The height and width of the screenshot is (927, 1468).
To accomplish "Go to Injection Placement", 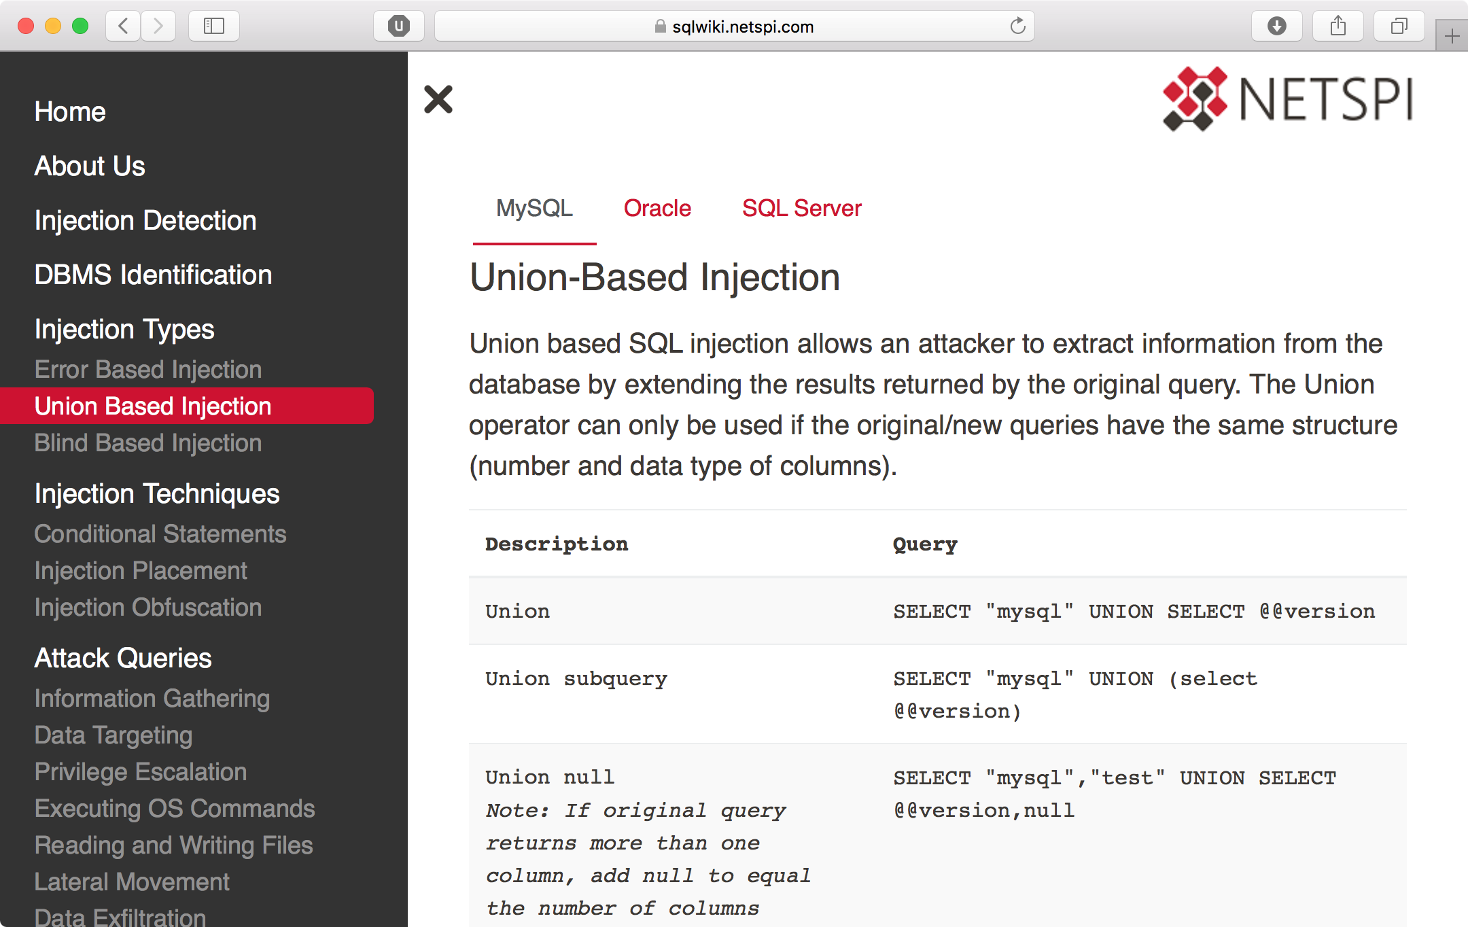I will pyautogui.click(x=141, y=570).
